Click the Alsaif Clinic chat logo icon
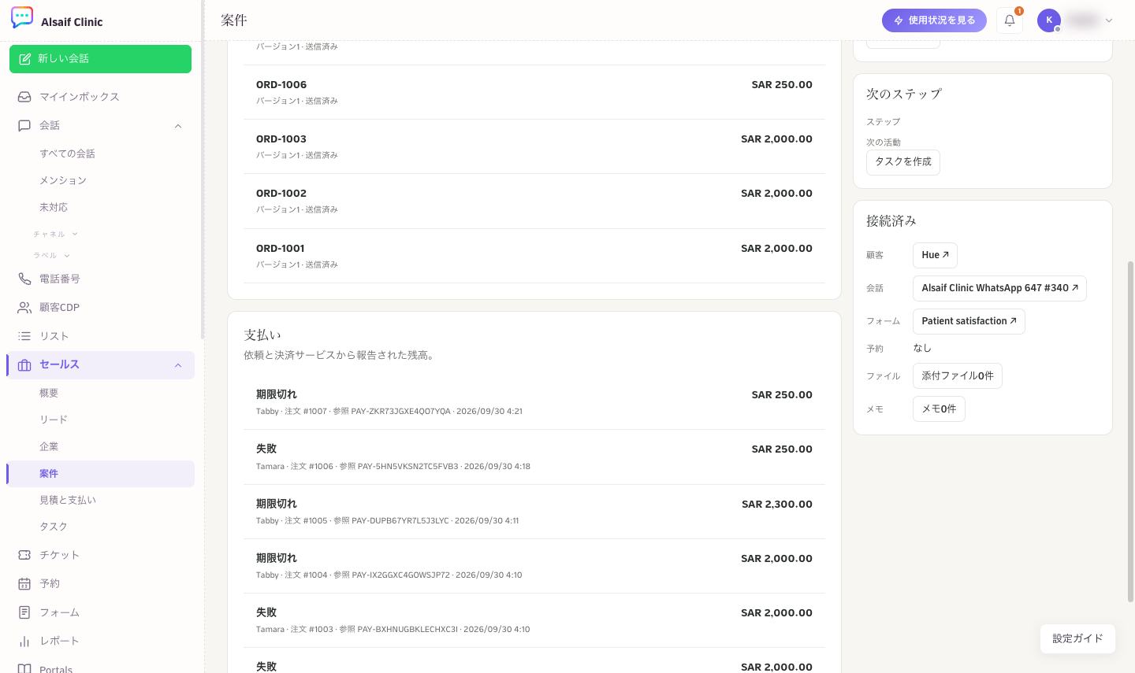This screenshot has width=1135, height=673. 22,17
